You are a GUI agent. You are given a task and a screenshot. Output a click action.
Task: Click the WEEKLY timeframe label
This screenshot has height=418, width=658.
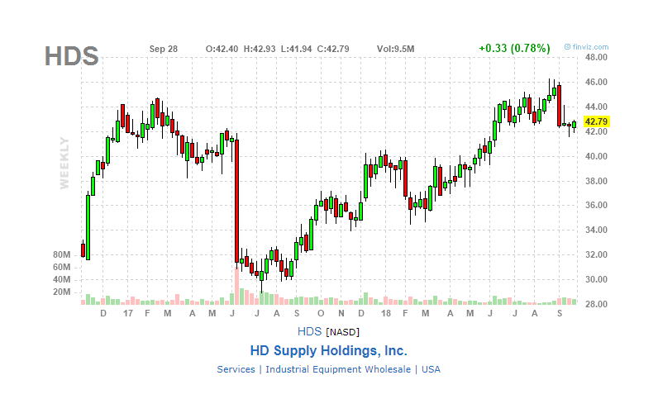[x=64, y=163]
